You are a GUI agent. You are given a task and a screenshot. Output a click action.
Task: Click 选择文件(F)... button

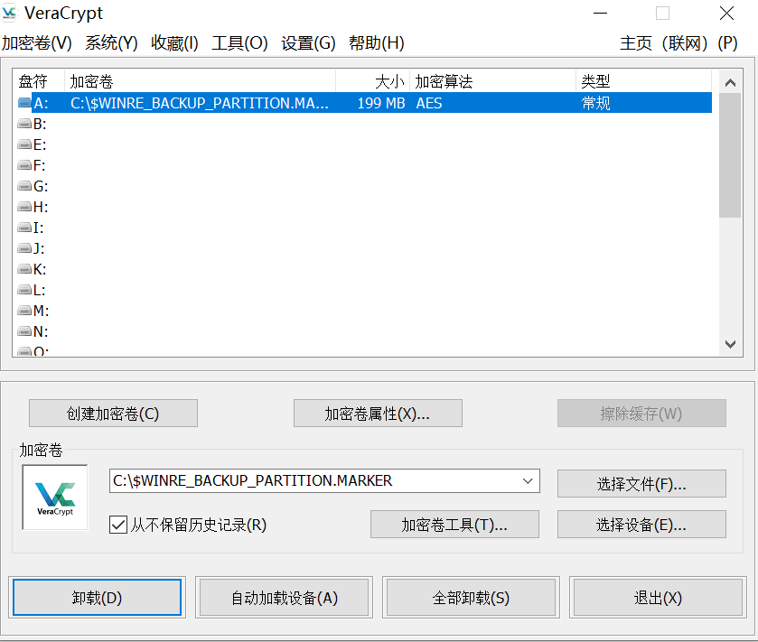pyautogui.click(x=641, y=484)
